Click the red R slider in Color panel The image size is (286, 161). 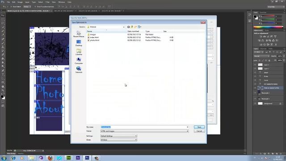tap(268, 16)
